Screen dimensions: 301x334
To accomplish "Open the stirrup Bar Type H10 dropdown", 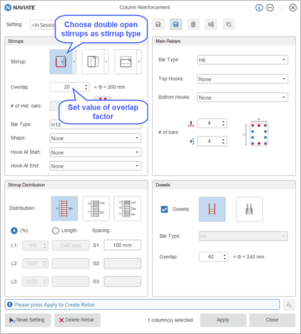I will tap(95, 124).
